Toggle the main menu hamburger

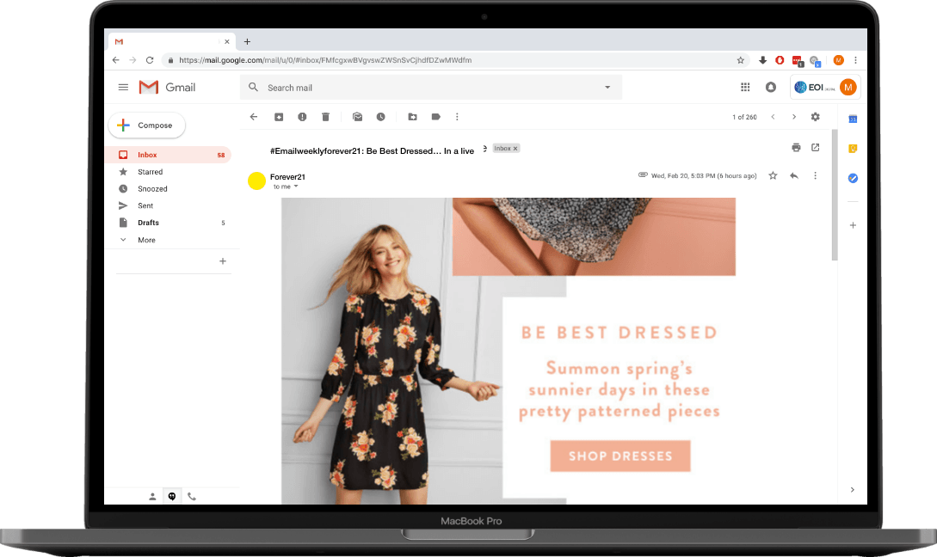(123, 87)
